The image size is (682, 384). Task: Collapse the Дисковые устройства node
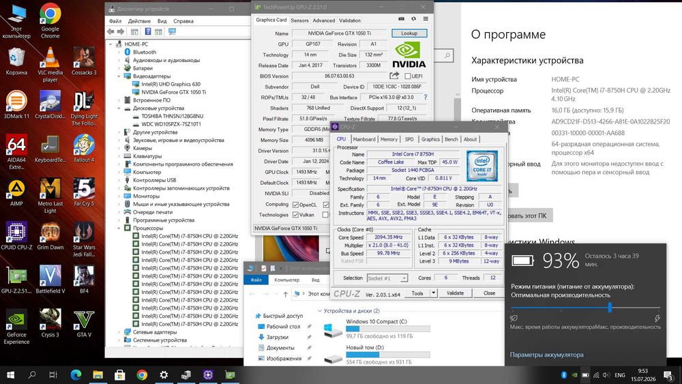coord(119,108)
